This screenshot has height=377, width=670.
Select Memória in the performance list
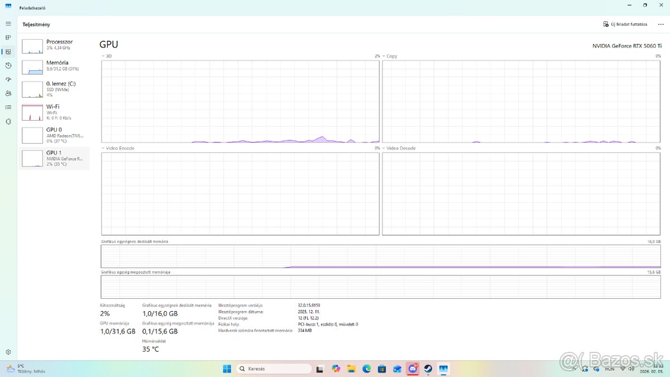pos(55,66)
